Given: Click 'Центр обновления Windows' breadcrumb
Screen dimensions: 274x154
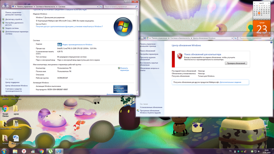Looking at the screenshot, I should click(204, 38).
